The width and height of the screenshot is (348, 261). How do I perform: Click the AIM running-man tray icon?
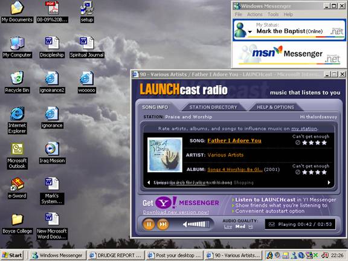pyautogui.click(x=270, y=256)
